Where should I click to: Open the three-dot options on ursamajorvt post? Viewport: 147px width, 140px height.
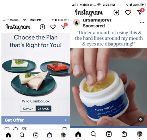142,22
